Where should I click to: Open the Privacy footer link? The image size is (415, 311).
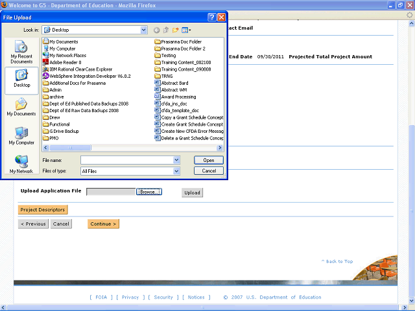pyautogui.click(x=130, y=297)
